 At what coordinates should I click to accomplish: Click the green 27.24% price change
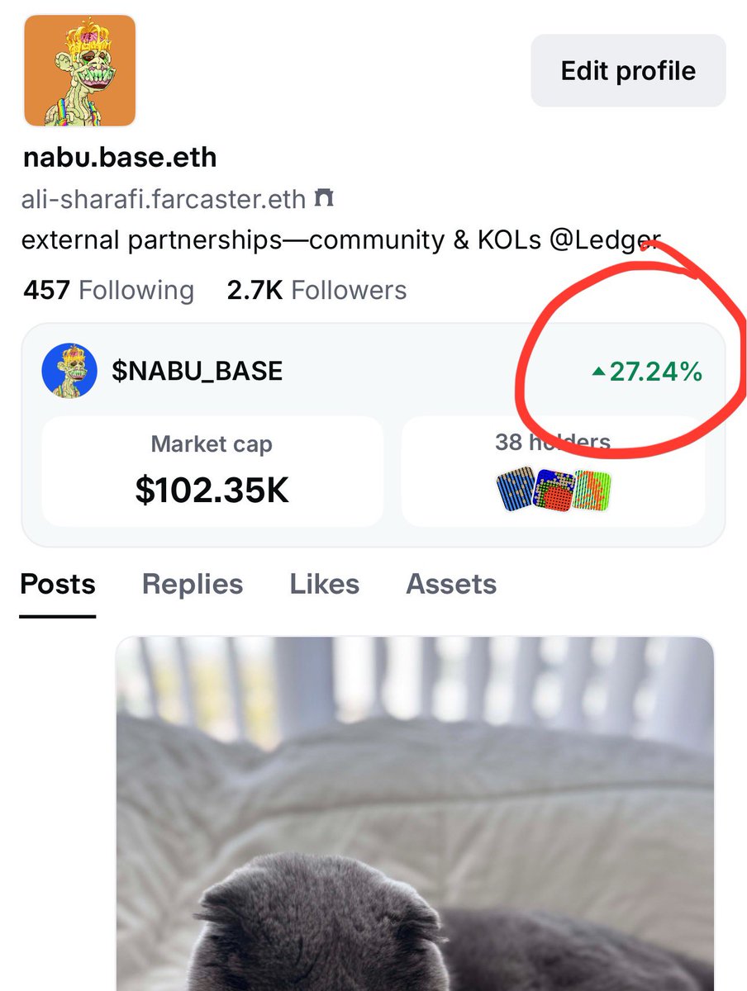tap(656, 372)
